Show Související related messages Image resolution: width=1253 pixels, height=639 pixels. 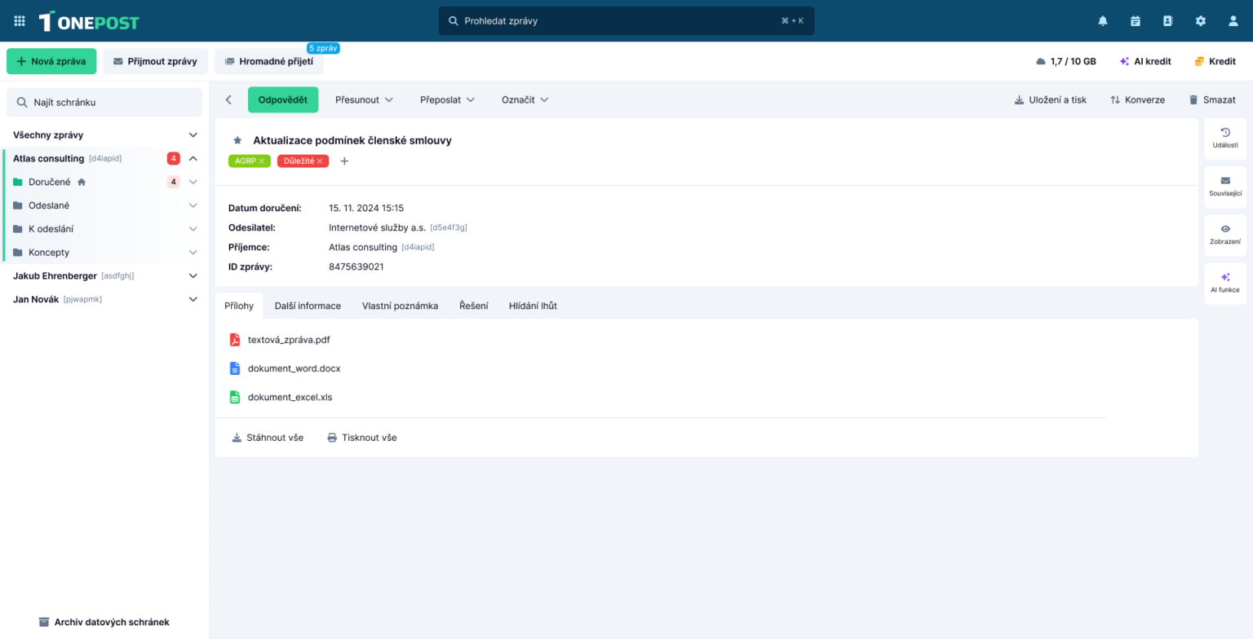click(1224, 187)
